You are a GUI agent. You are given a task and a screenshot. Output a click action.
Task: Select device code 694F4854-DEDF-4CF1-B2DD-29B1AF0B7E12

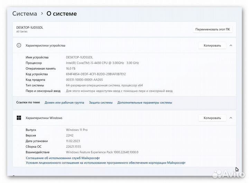[x=96, y=74]
